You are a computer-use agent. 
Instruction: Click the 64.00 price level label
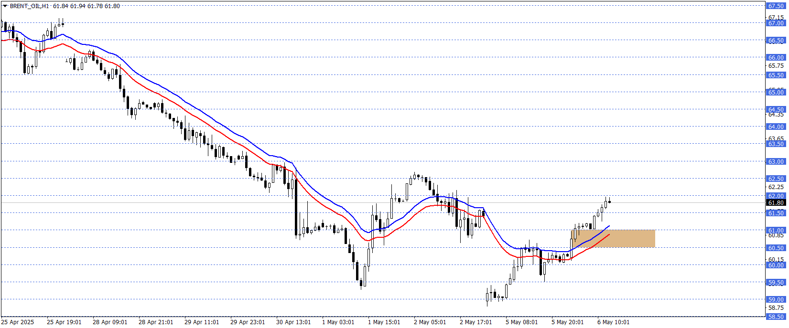tap(776, 127)
